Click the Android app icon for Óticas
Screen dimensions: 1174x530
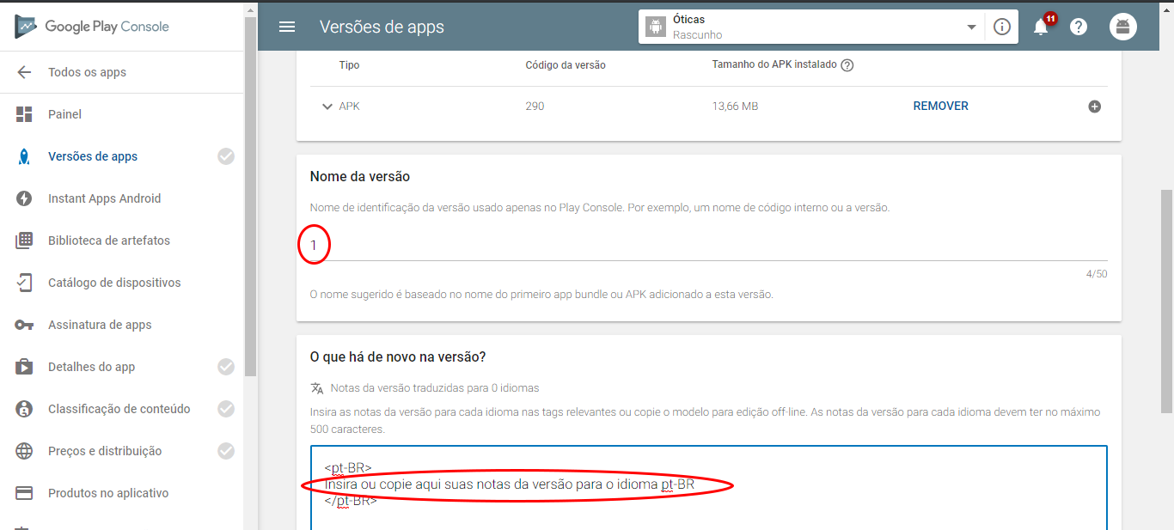656,27
